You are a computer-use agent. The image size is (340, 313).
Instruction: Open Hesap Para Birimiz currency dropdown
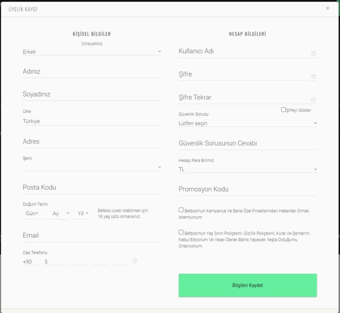[248, 169]
